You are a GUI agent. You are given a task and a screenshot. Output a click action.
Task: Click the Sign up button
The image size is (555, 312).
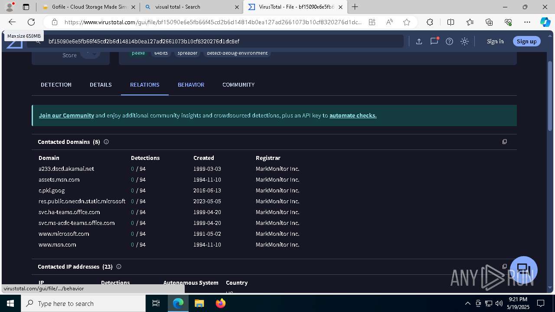(526, 41)
